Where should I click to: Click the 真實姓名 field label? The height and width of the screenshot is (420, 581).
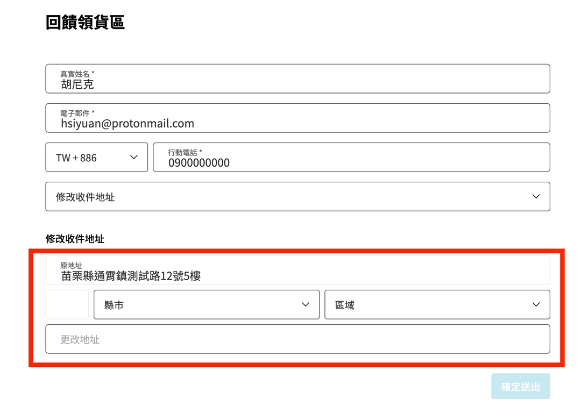coord(77,74)
